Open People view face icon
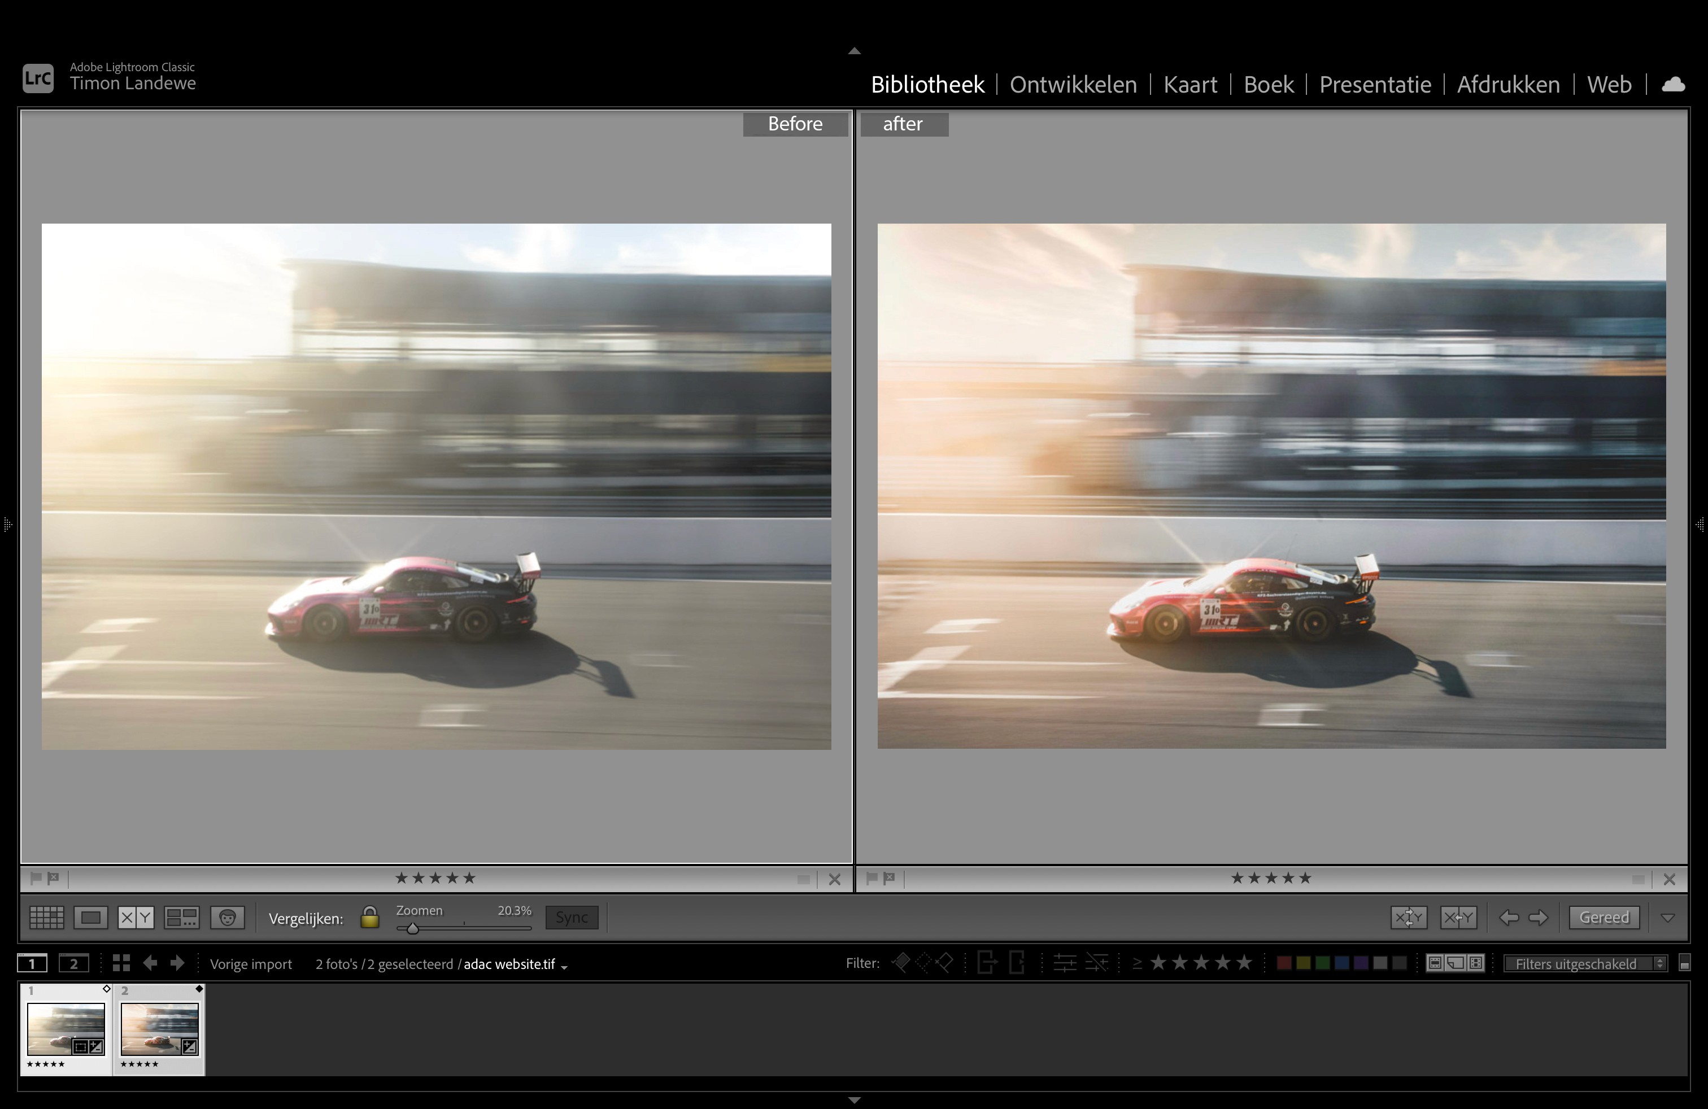The width and height of the screenshot is (1708, 1109). click(228, 918)
